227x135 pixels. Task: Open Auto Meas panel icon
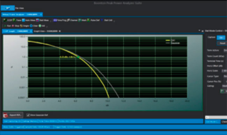[x=23, y=20]
